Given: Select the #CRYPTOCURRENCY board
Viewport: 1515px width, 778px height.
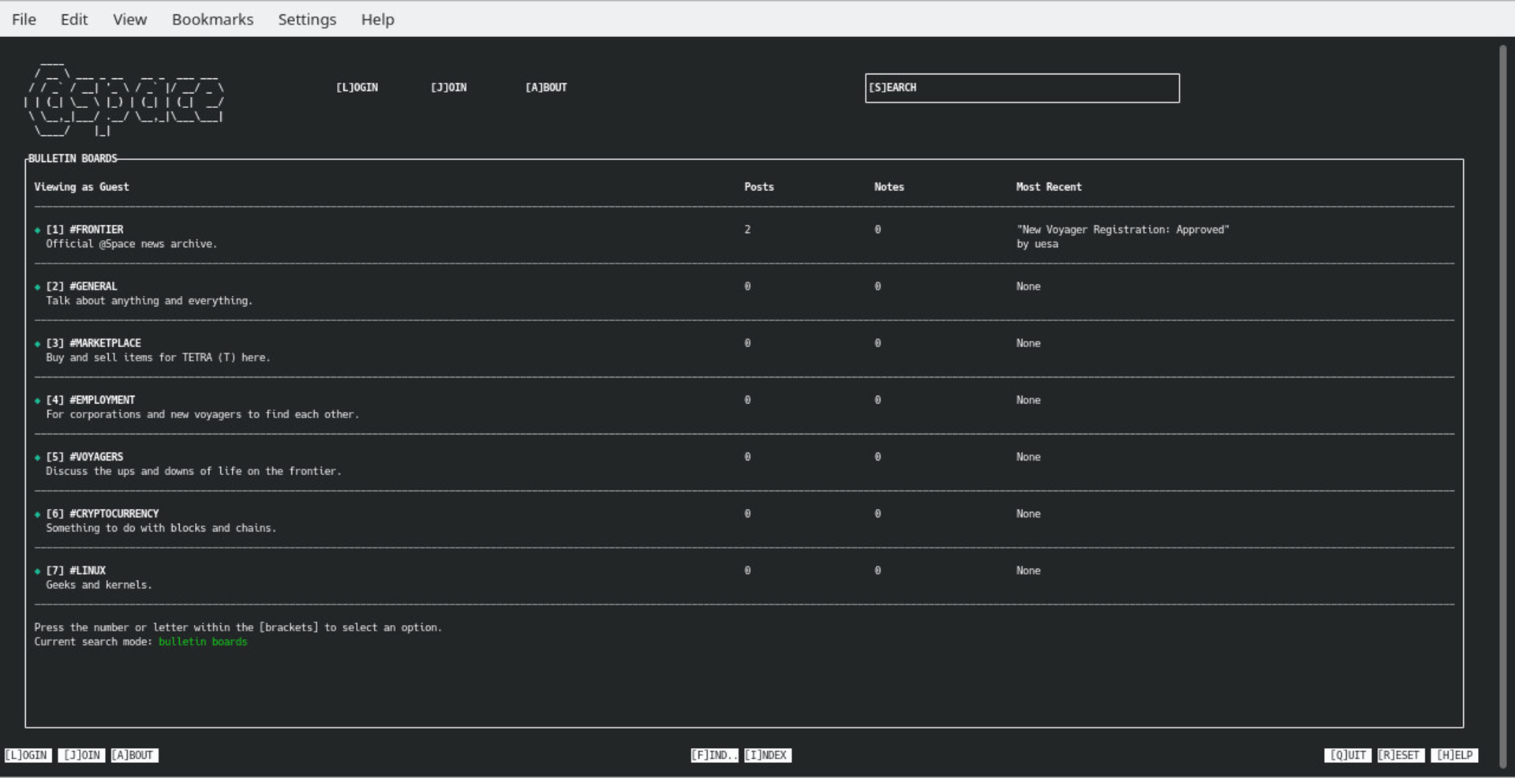Looking at the screenshot, I should click(x=114, y=514).
